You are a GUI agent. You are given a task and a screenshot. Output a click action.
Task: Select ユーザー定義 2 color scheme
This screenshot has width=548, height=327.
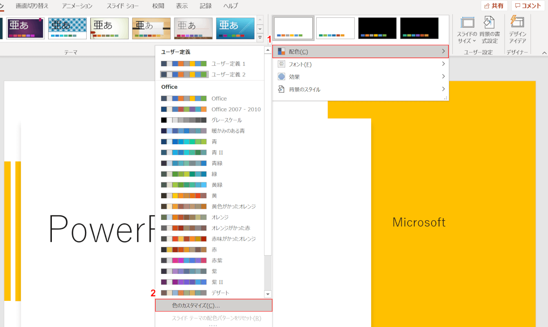click(x=210, y=74)
